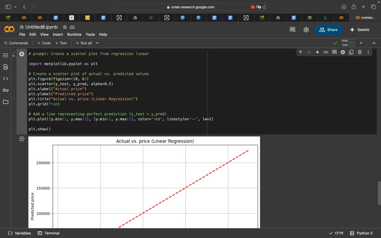
Task: Open the View menu
Action: 44,35
